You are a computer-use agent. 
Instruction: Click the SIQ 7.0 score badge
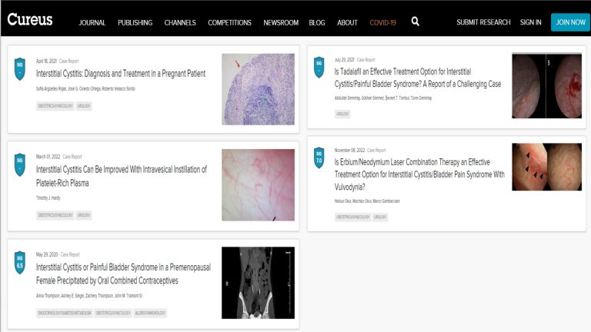(x=319, y=159)
